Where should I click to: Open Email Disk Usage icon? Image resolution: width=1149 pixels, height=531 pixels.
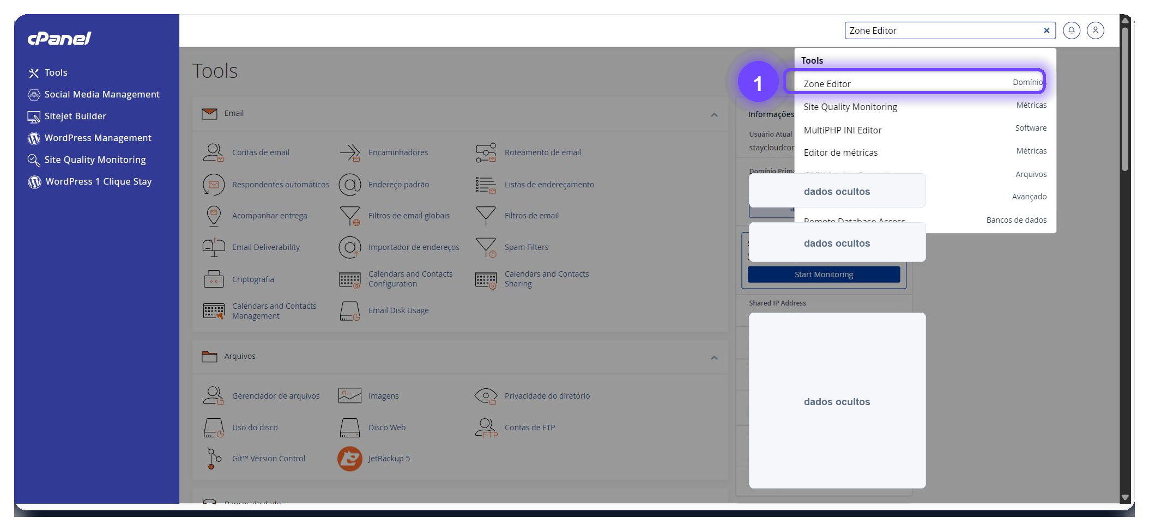point(349,311)
